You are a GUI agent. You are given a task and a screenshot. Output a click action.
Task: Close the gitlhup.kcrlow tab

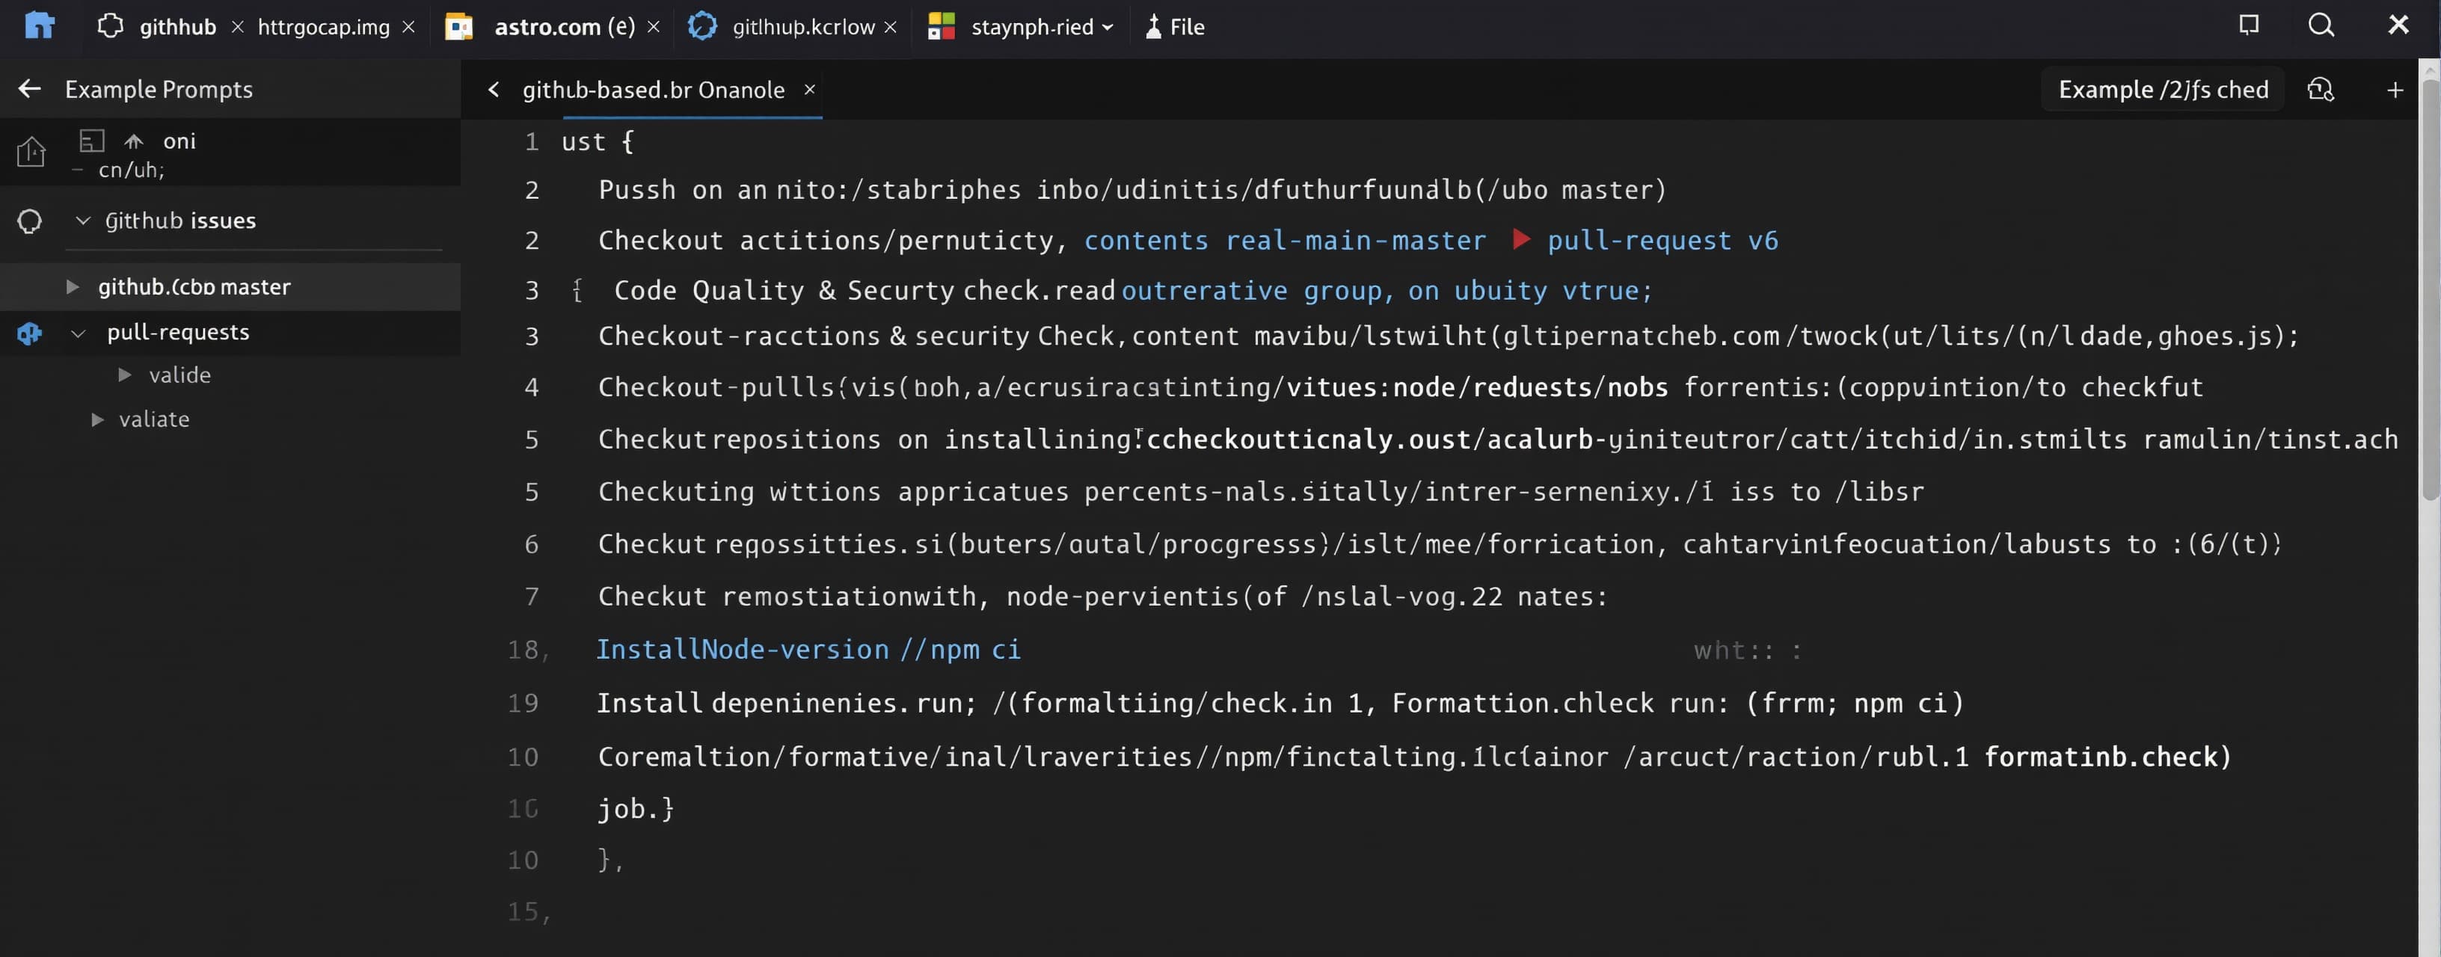(890, 28)
